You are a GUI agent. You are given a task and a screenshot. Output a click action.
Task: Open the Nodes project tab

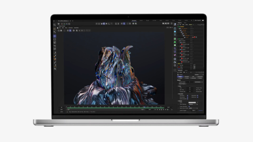(200, 78)
